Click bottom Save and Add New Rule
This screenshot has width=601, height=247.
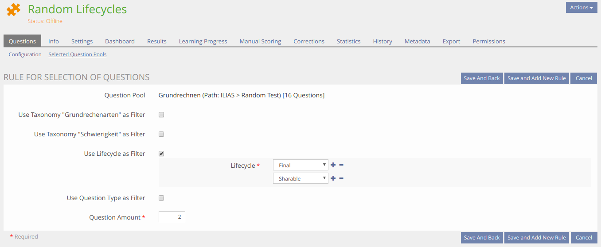(x=536, y=238)
